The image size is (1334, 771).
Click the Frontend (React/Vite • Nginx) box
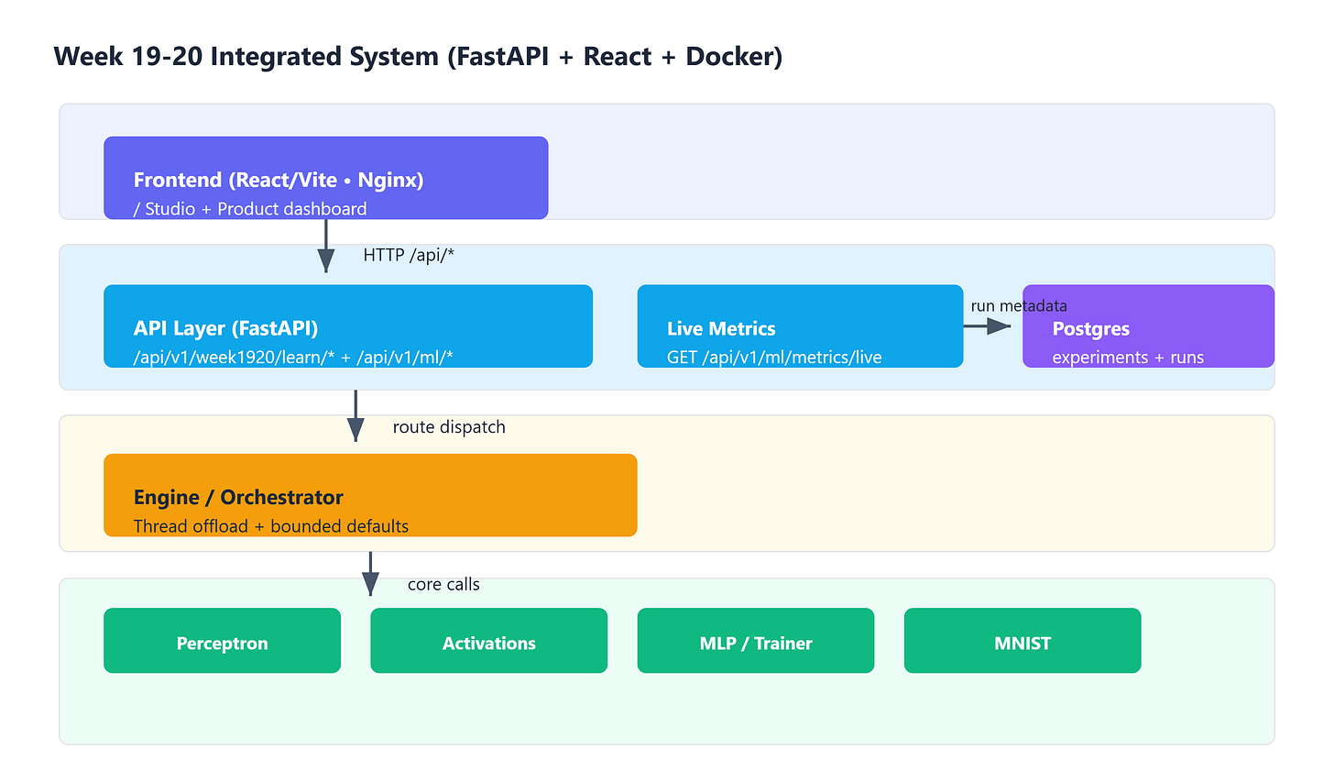[326, 178]
